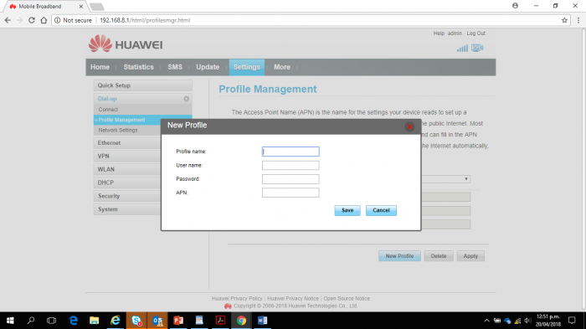Viewport: 586px width, 329px height.
Task: Expand the DHCP section
Action: pos(127,182)
